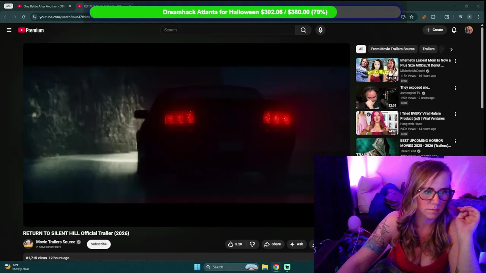
Task: Click the site info icon in address bar
Action: (35, 17)
